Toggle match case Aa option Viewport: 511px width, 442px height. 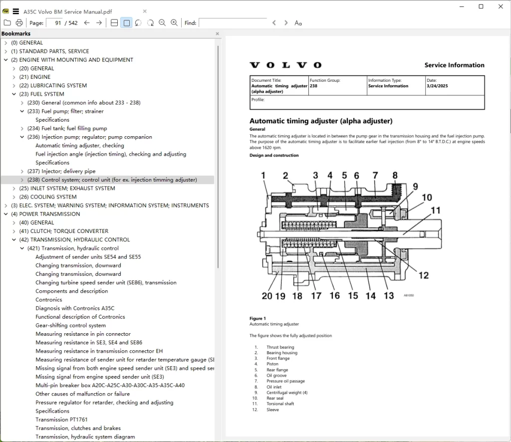[x=298, y=23]
